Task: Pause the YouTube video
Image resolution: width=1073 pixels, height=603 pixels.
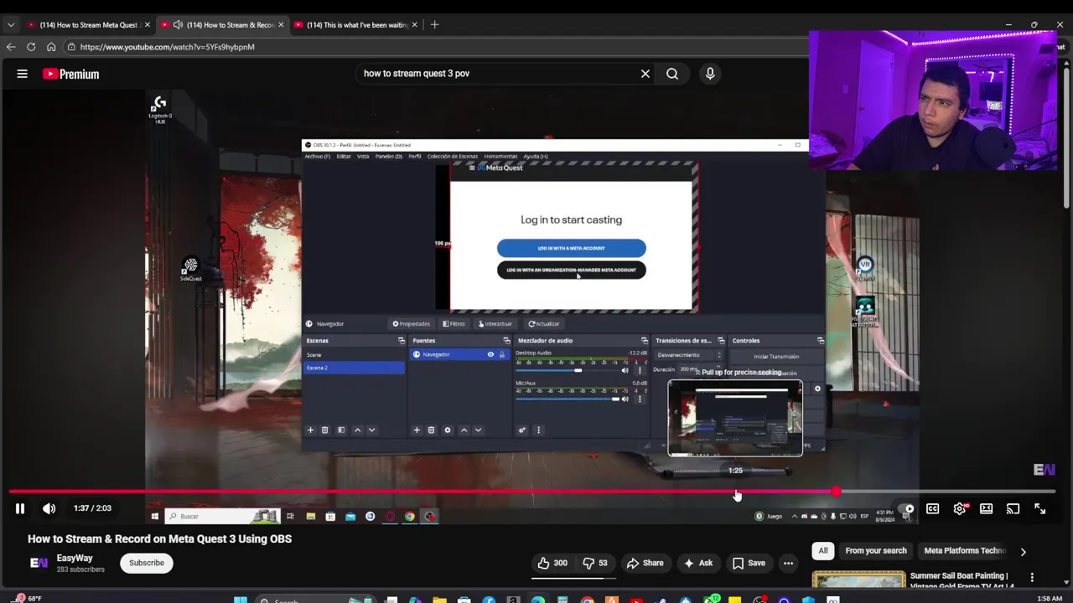Action: [x=19, y=508]
